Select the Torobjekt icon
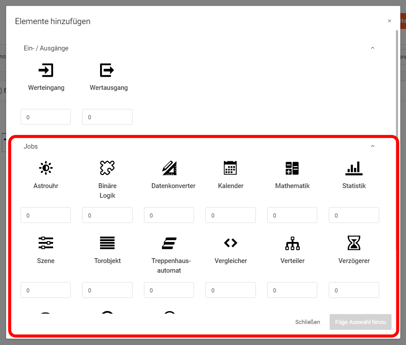Viewport: 406px width, 345px height. 107,242
